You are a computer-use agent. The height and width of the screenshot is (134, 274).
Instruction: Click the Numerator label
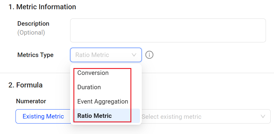[x=31, y=101]
